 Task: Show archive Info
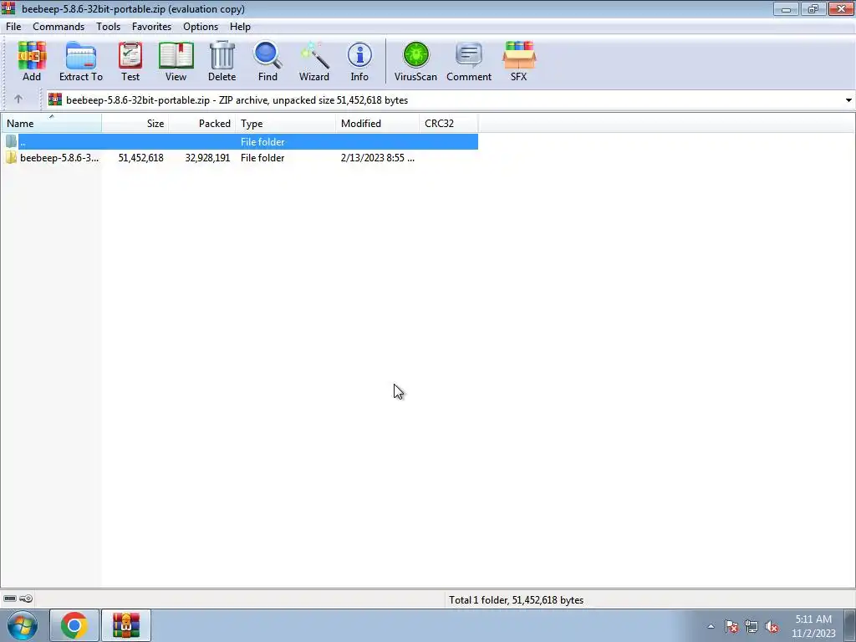[x=359, y=61]
